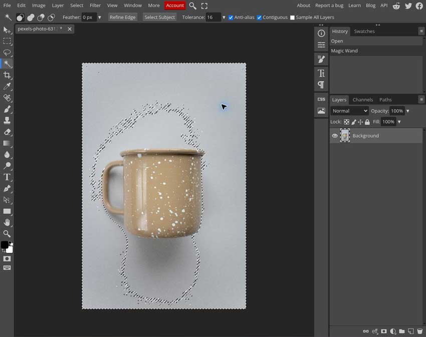Expand the Tolerance dropdown arrow
Screen dimensions: 426x337
[x=224, y=18]
